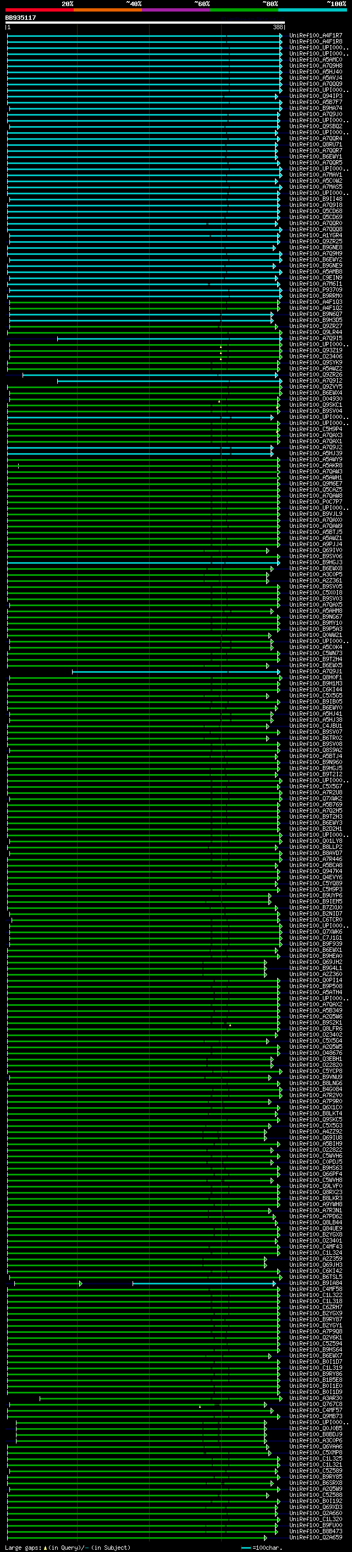Screen dimensions: 352x1552
Task: Click the cyan ~100% identity legend bar
Action: tap(313, 10)
